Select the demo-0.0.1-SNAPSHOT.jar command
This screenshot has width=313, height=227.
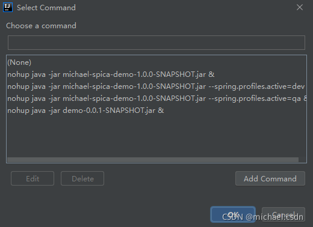tap(156, 110)
